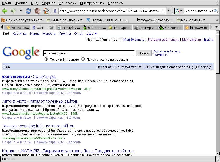Open the 'Авто & Мото' search result link

pos(40,101)
